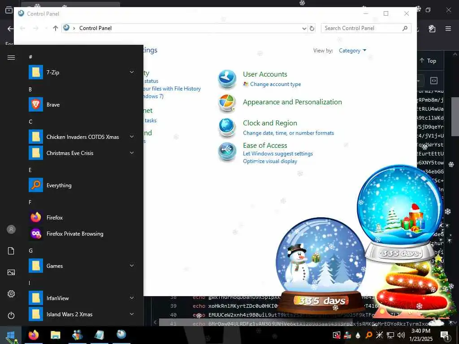Click the Top button in Firefox page
This screenshot has width=459, height=344.
[428, 60]
